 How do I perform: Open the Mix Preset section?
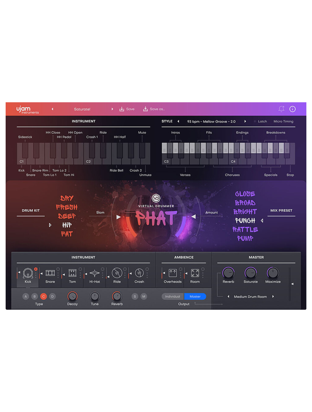pyautogui.click(x=281, y=210)
